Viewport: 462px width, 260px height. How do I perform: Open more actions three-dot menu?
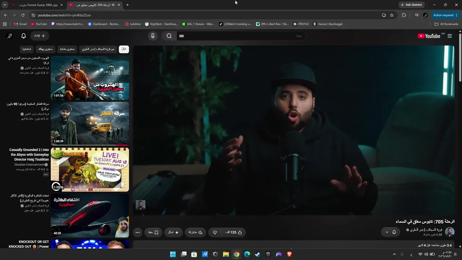click(x=138, y=232)
